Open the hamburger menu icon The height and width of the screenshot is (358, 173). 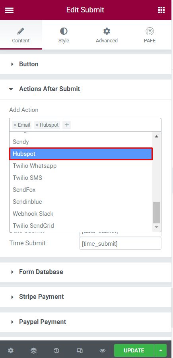point(9,10)
